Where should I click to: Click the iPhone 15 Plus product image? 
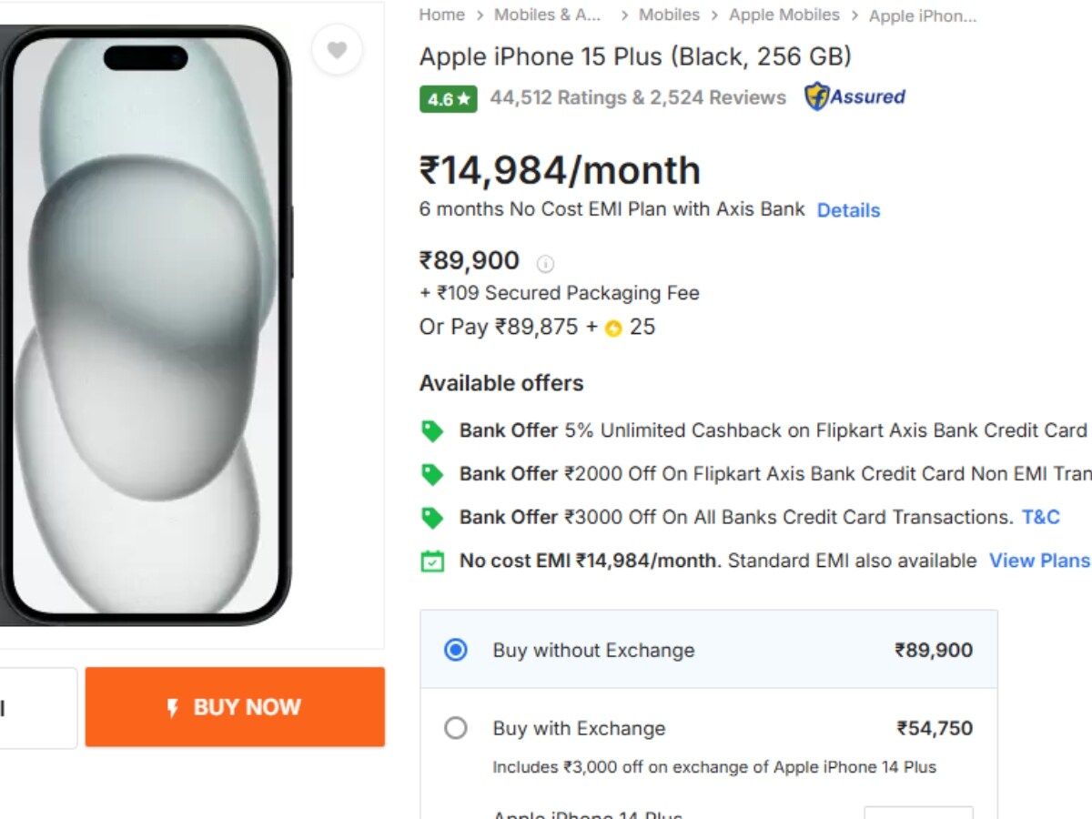click(x=146, y=323)
